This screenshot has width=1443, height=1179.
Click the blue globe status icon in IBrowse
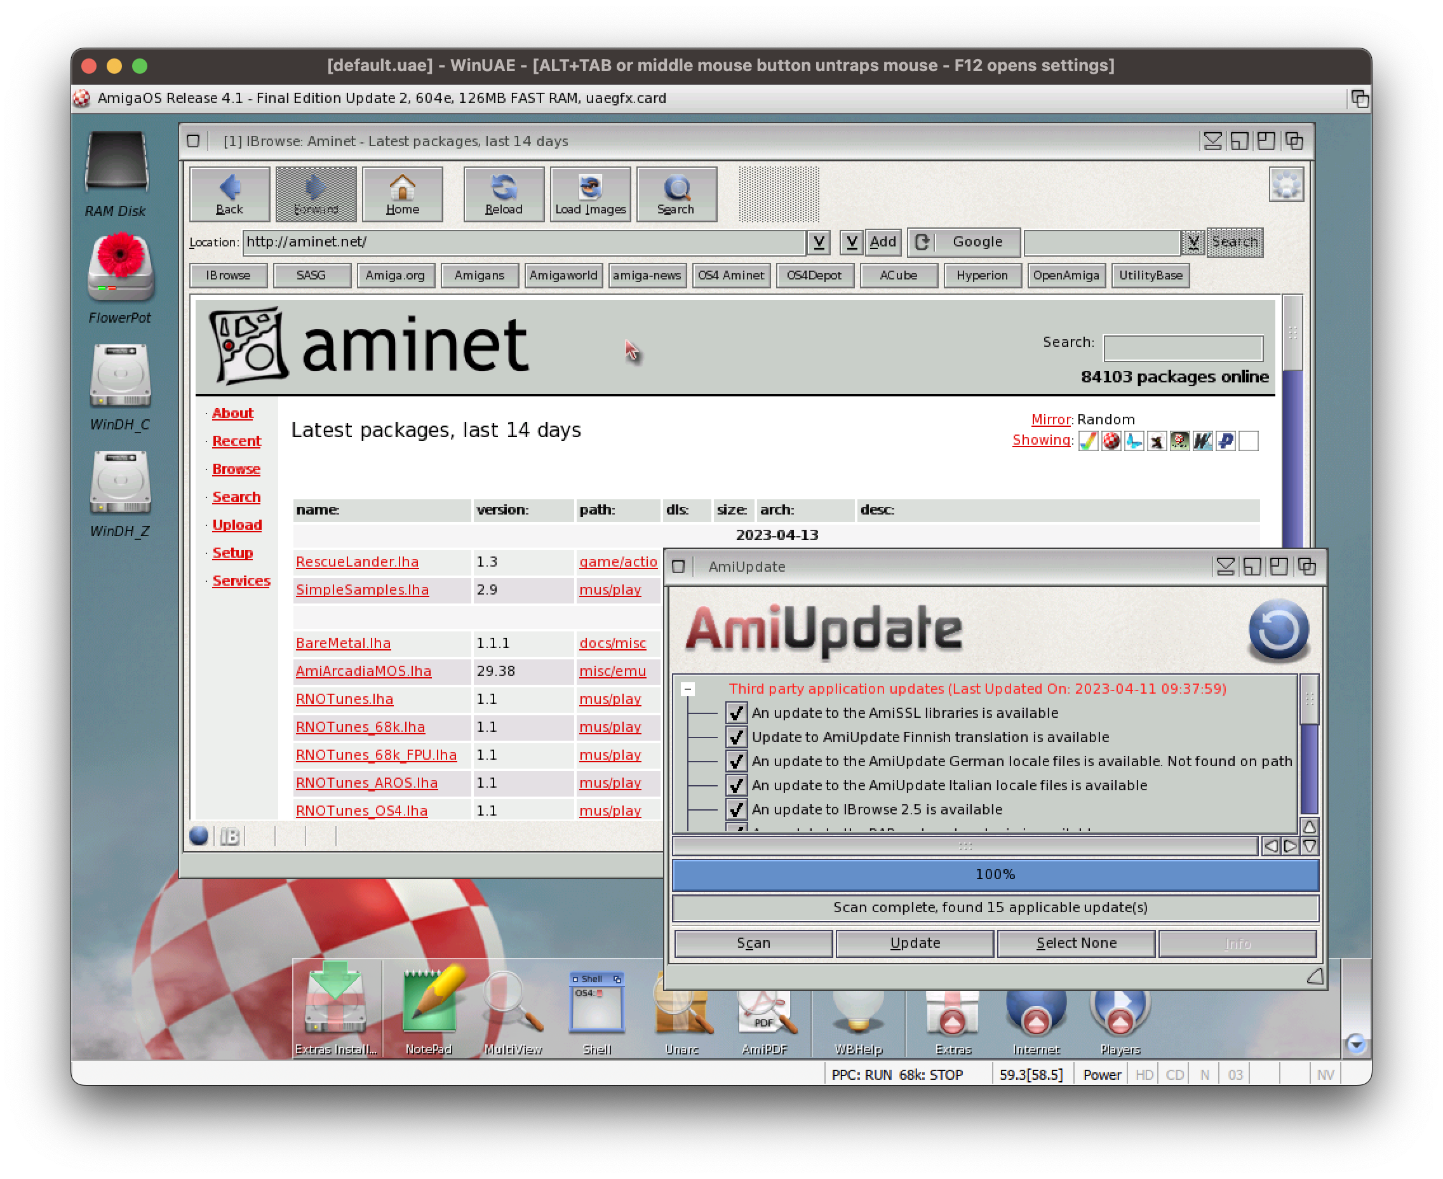[199, 836]
